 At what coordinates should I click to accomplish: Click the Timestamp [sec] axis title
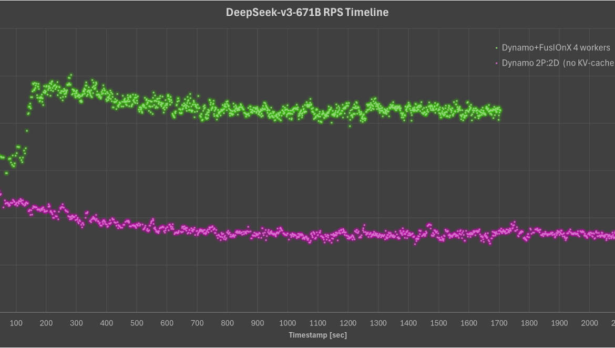click(x=317, y=335)
